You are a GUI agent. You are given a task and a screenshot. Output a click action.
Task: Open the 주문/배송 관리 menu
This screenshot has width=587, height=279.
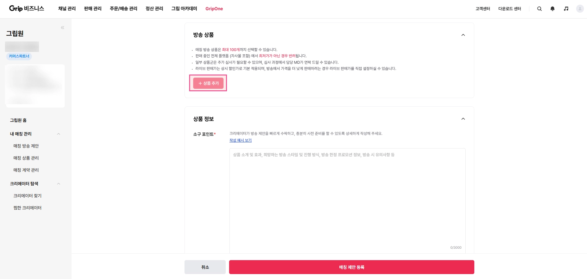tap(123, 9)
